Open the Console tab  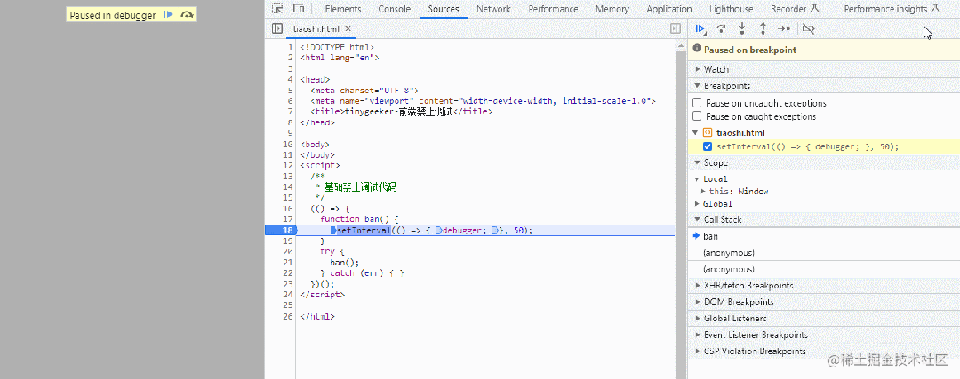pyautogui.click(x=395, y=9)
